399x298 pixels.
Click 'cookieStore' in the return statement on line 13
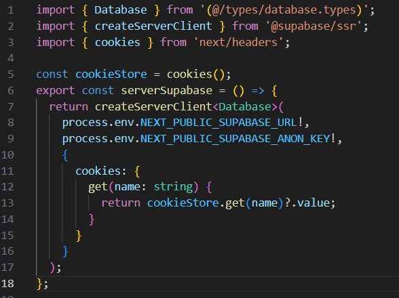tap(183, 203)
